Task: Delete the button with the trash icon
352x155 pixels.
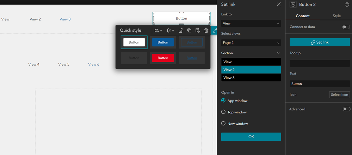Action: tap(206, 31)
